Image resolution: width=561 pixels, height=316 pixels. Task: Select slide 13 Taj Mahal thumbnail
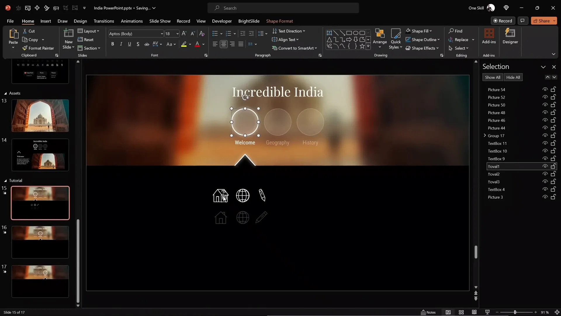click(x=40, y=116)
